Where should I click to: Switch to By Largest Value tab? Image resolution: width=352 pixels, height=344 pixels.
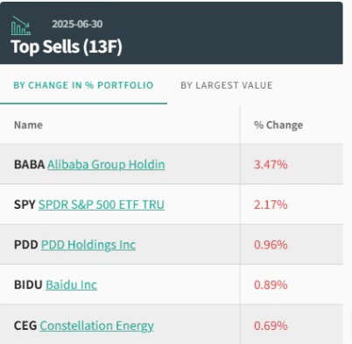coord(227,85)
